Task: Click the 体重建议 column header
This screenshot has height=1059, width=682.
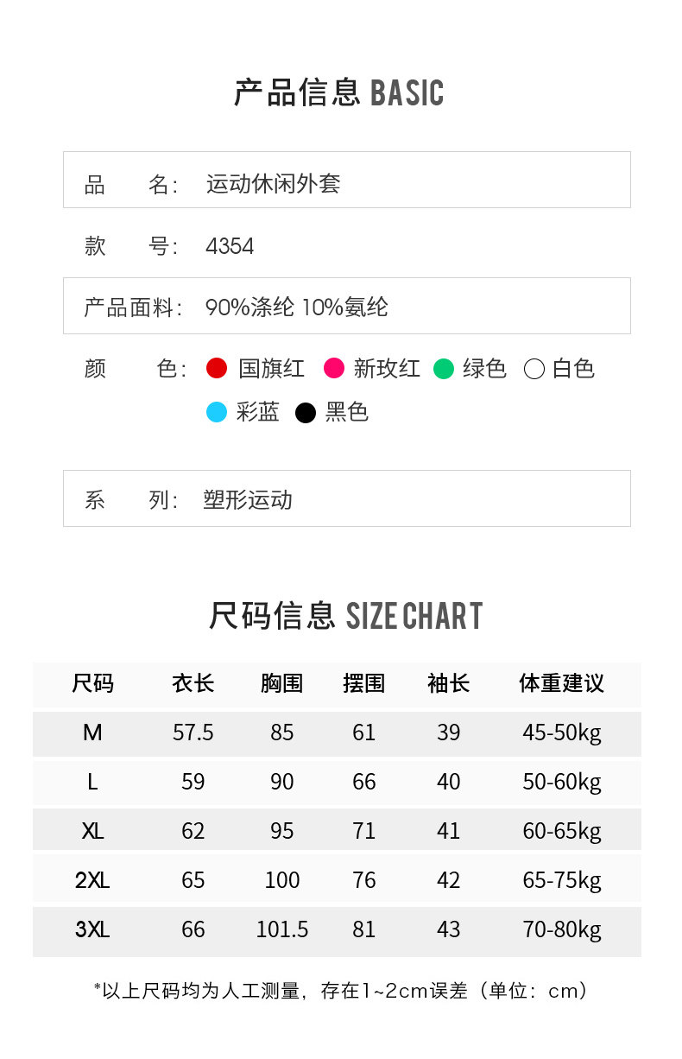Action: (x=561, y=683)
